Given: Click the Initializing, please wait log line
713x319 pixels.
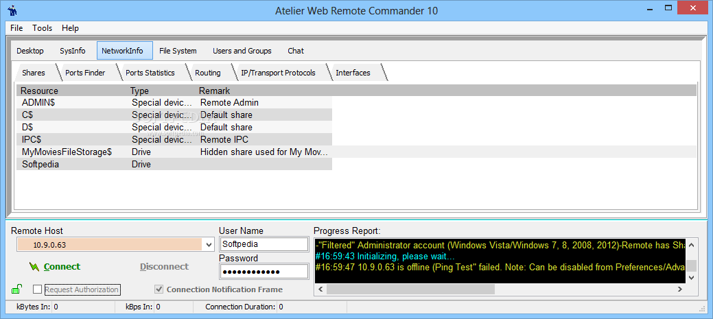Looking at the screenshot, I should (385, 257).
